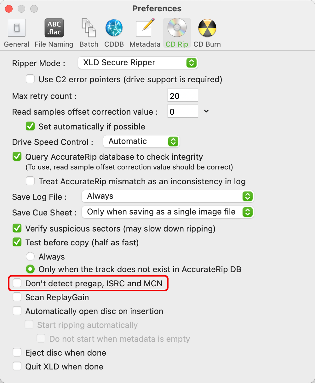315x383 pixels.
Task: Enable Scan ReplayGain checkbox
Action: 17,297
